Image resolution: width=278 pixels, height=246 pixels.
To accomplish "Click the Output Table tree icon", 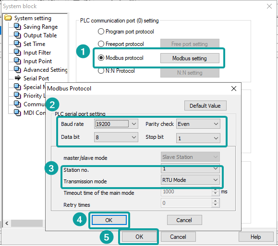I will click(x=17, y=35).
